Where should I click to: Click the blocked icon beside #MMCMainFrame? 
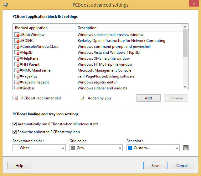click(17, 70)
